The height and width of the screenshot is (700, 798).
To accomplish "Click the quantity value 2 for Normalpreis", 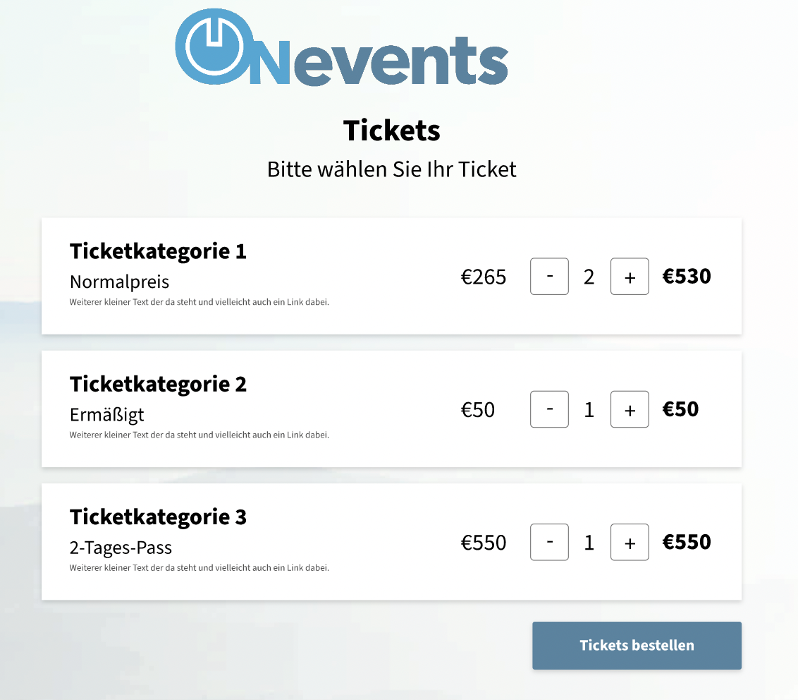I will [589, 277].
